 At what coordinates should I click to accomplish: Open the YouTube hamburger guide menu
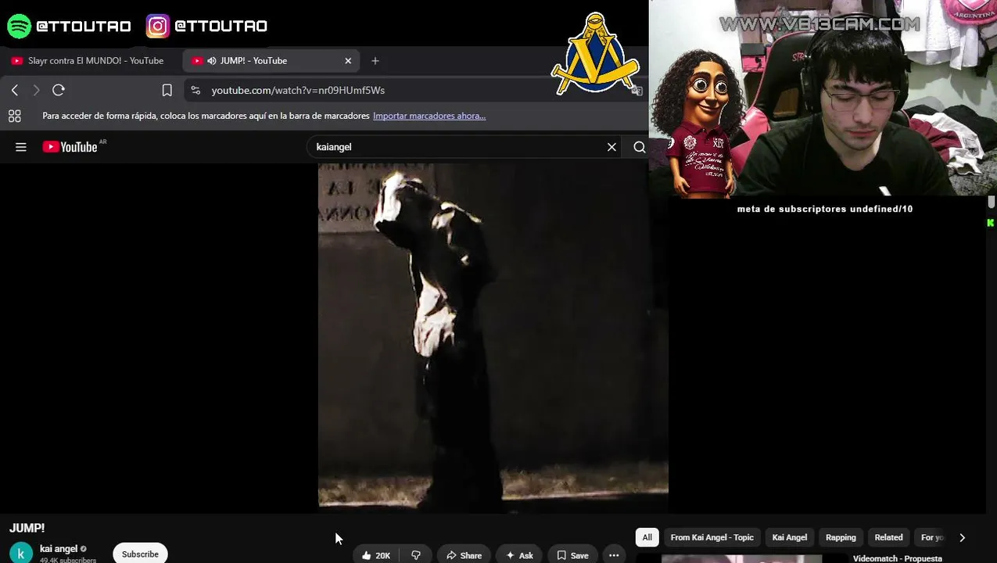point(21,147)
